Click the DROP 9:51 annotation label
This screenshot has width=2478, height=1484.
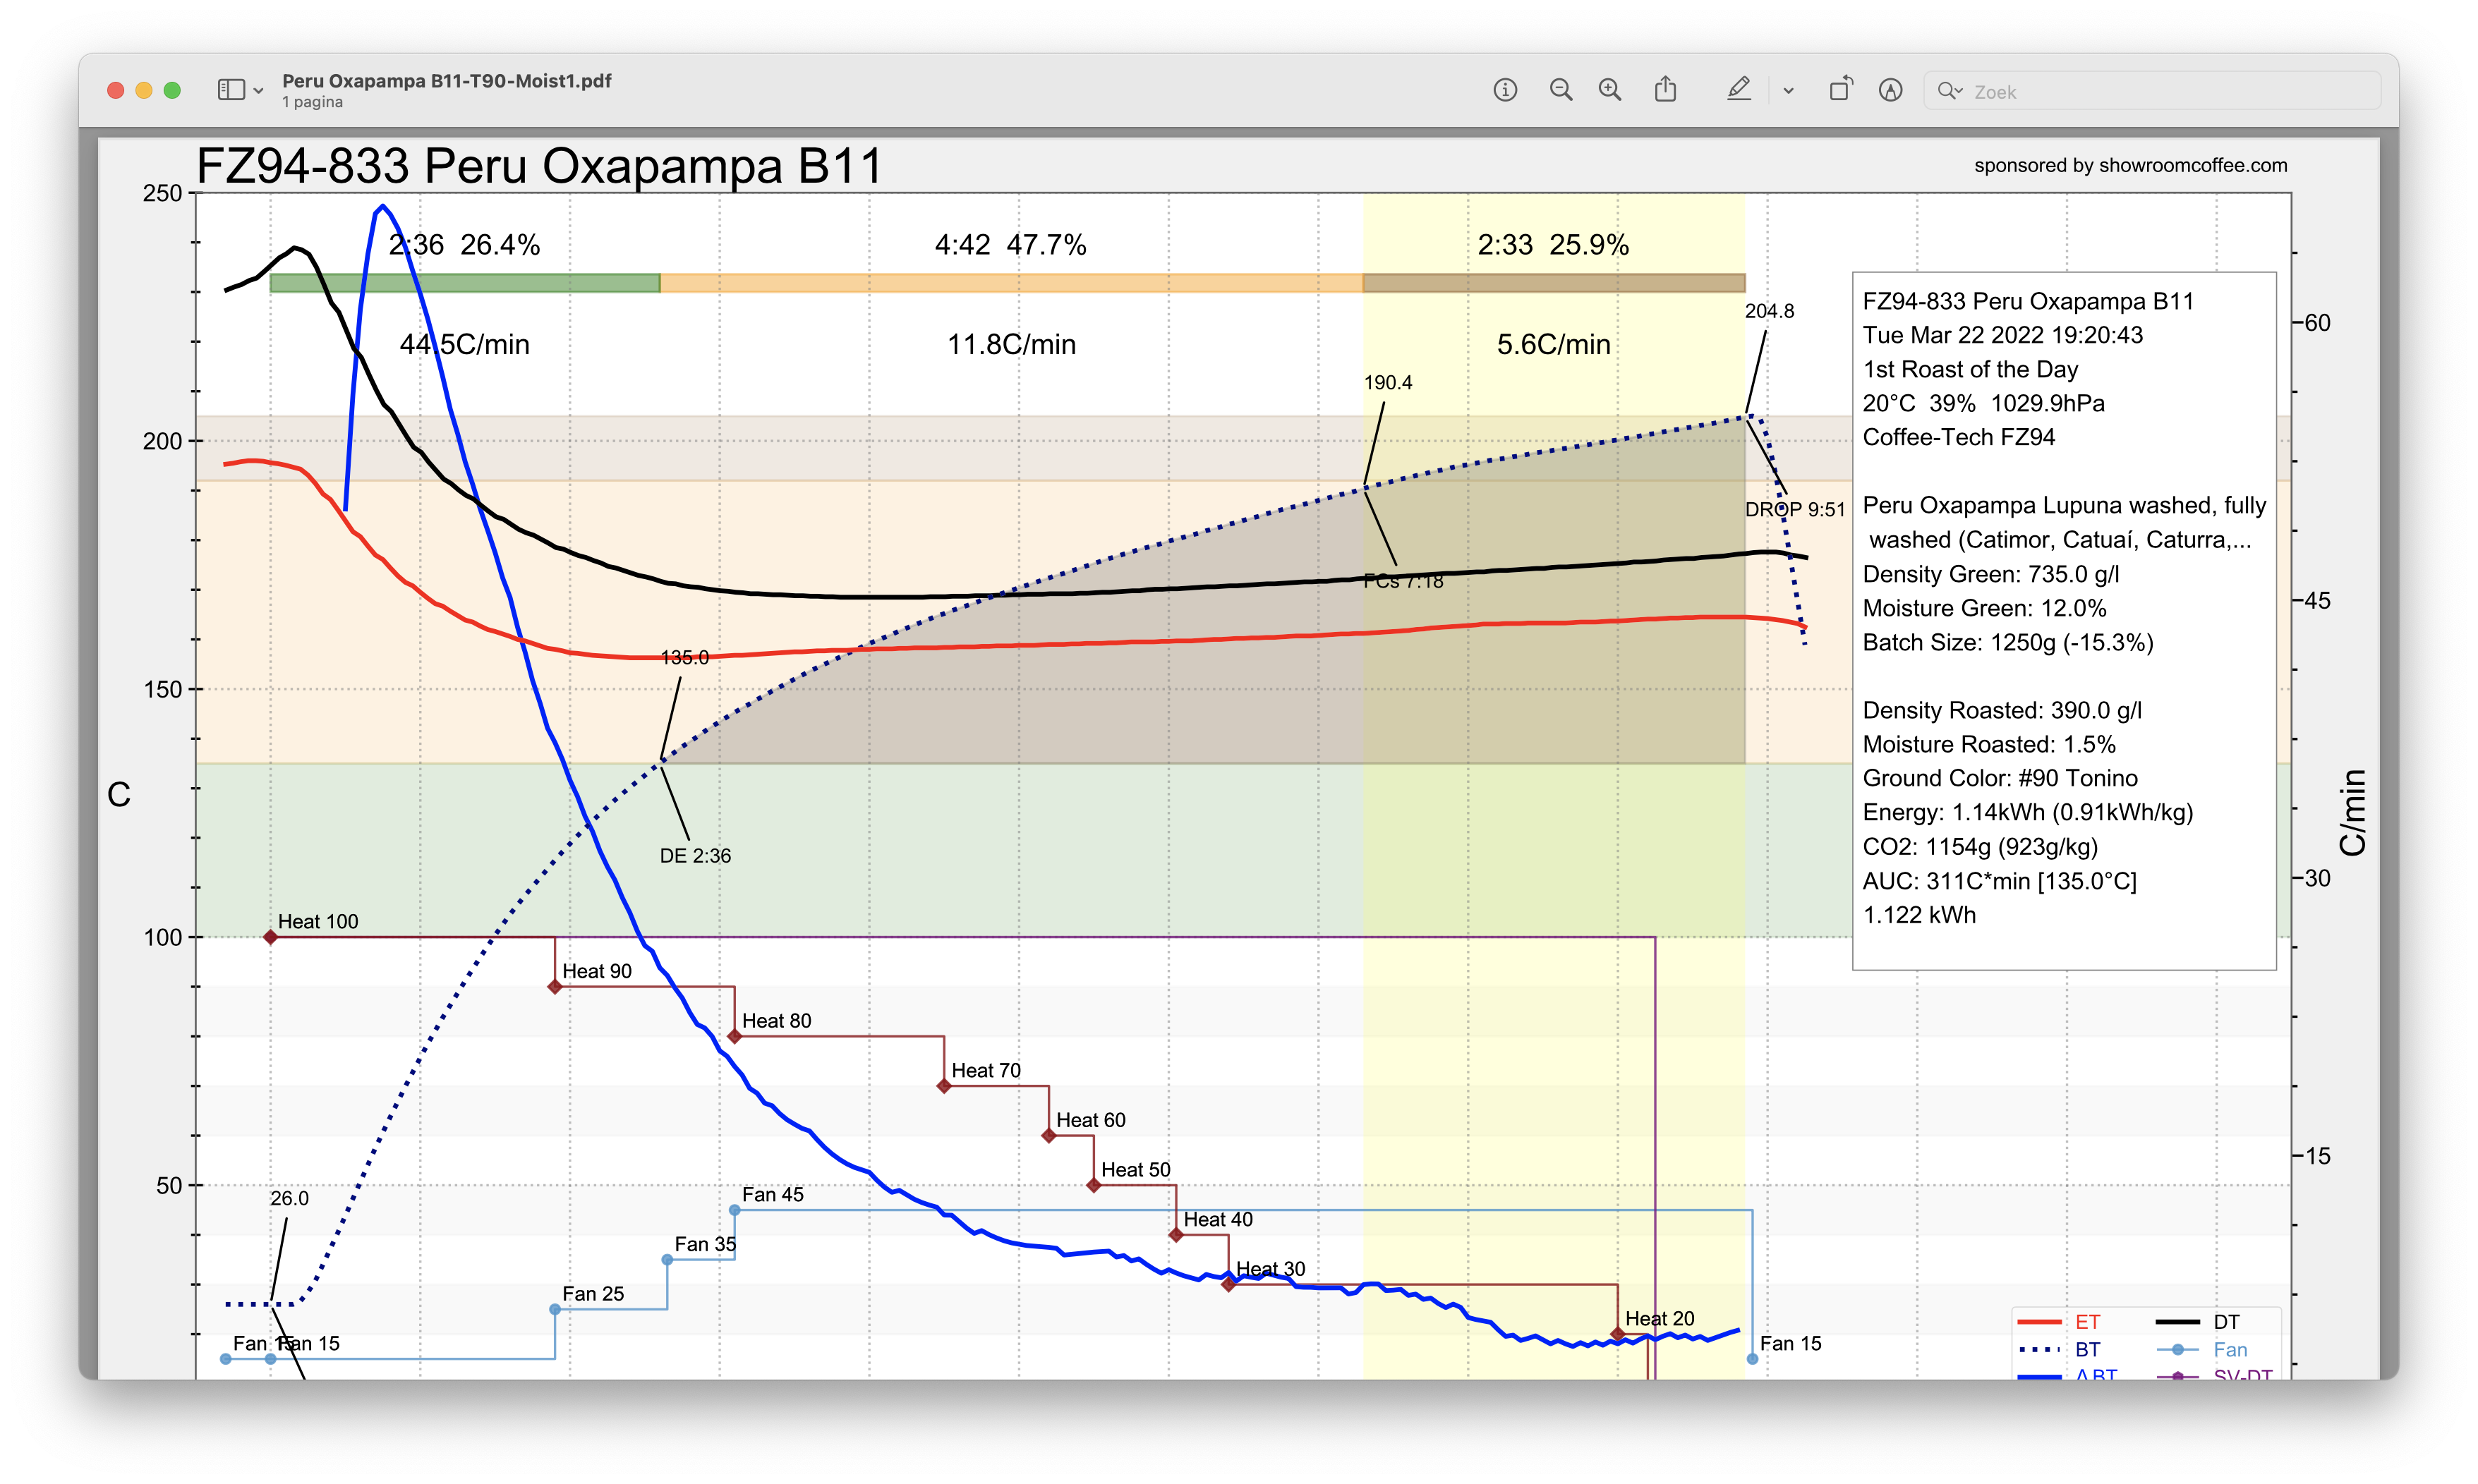coord(1795,509)
